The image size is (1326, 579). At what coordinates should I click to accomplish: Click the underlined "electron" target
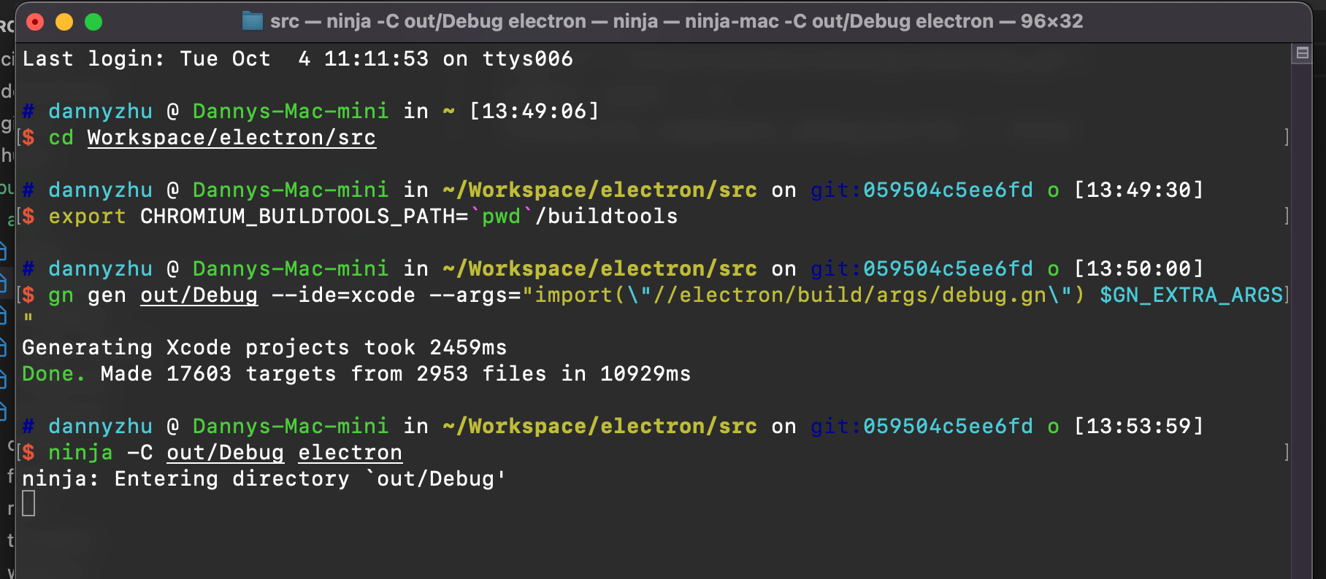point(350,453)
